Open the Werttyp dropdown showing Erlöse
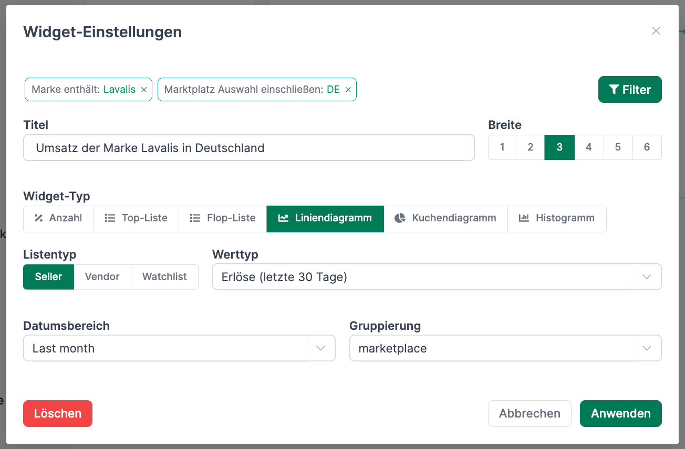Image resolution: width=685 pixels, height=449 pixels. coord(437,277)
